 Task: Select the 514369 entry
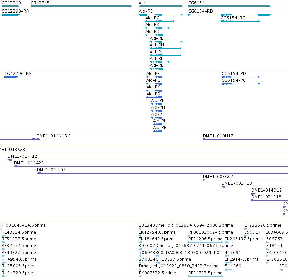(233, 266)
